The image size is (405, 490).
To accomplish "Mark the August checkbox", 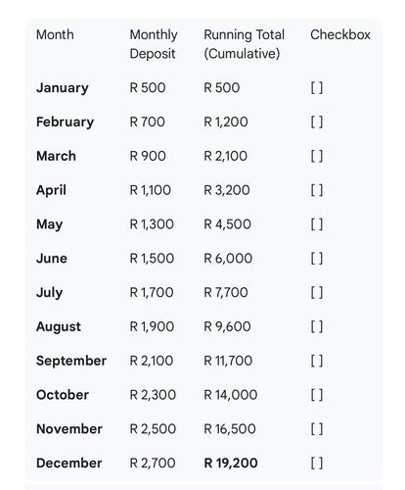I will [317, 326].
